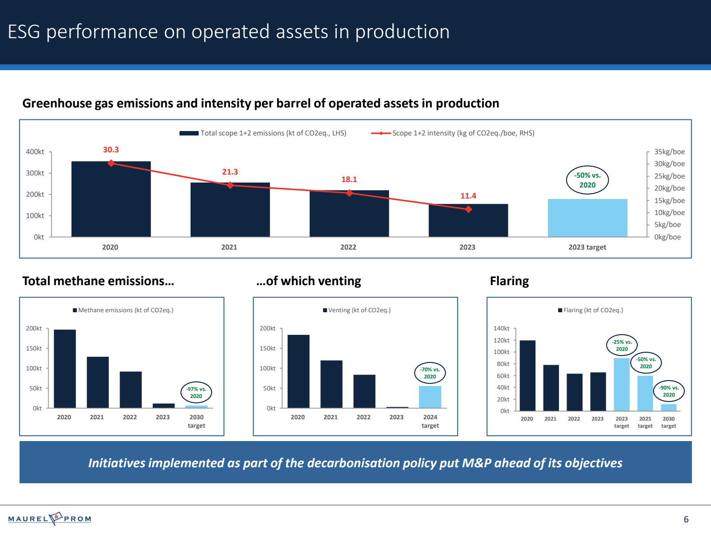This screenshot has width=711, height=533.
Task: Click the 'Total methane emissions...' heading
Action: tap(98, 281)
